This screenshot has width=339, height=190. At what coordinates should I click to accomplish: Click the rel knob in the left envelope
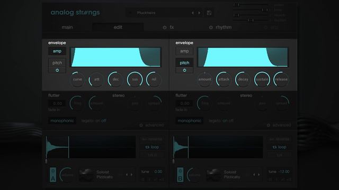[x=154, y=79]
